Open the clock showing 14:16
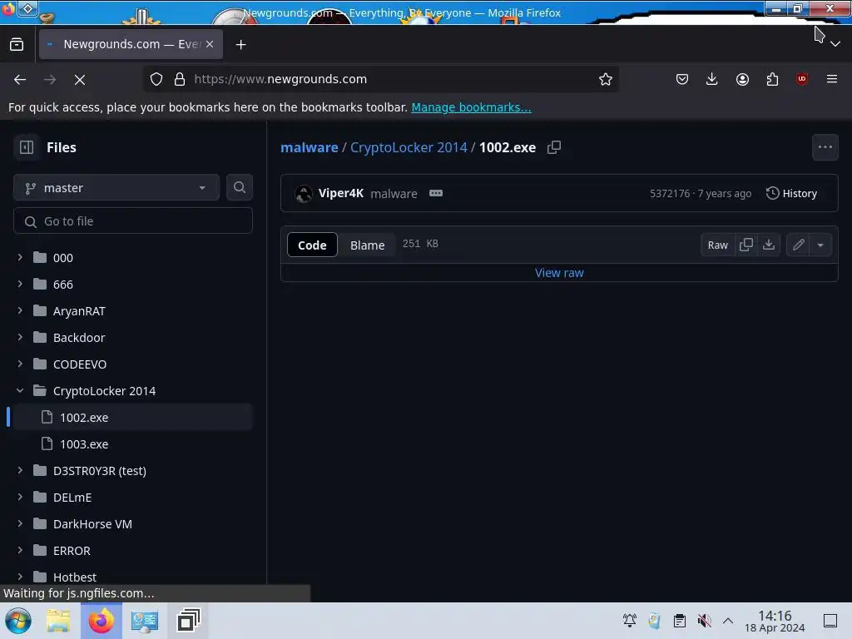This screenshot has width=852, height=639. click(775, 621)
